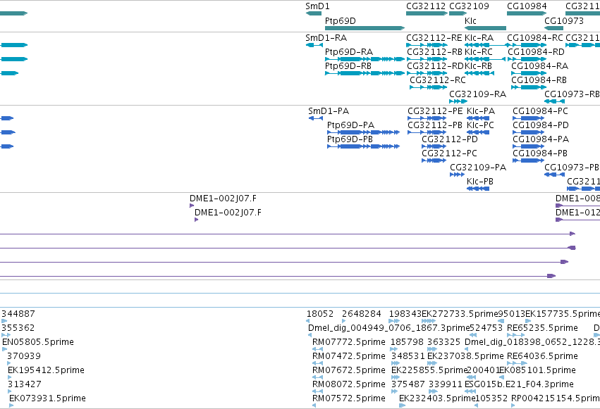The height and width of the screenshot is (409, 600).
Task: Open the Klc-PC protein label
Action: (x=480, y=125)
